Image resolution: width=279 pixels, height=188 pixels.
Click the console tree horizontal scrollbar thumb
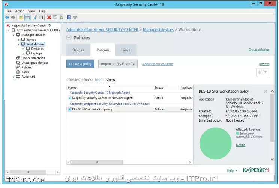point(28,172)
